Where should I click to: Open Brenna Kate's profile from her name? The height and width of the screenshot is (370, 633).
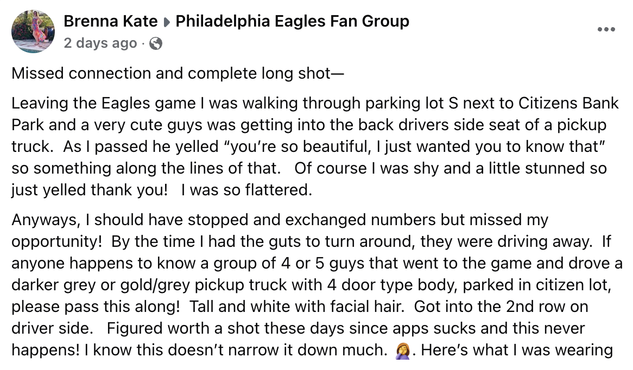111,22
